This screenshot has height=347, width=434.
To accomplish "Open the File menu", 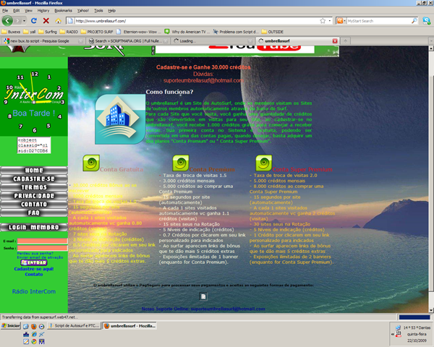I will 5,11.
